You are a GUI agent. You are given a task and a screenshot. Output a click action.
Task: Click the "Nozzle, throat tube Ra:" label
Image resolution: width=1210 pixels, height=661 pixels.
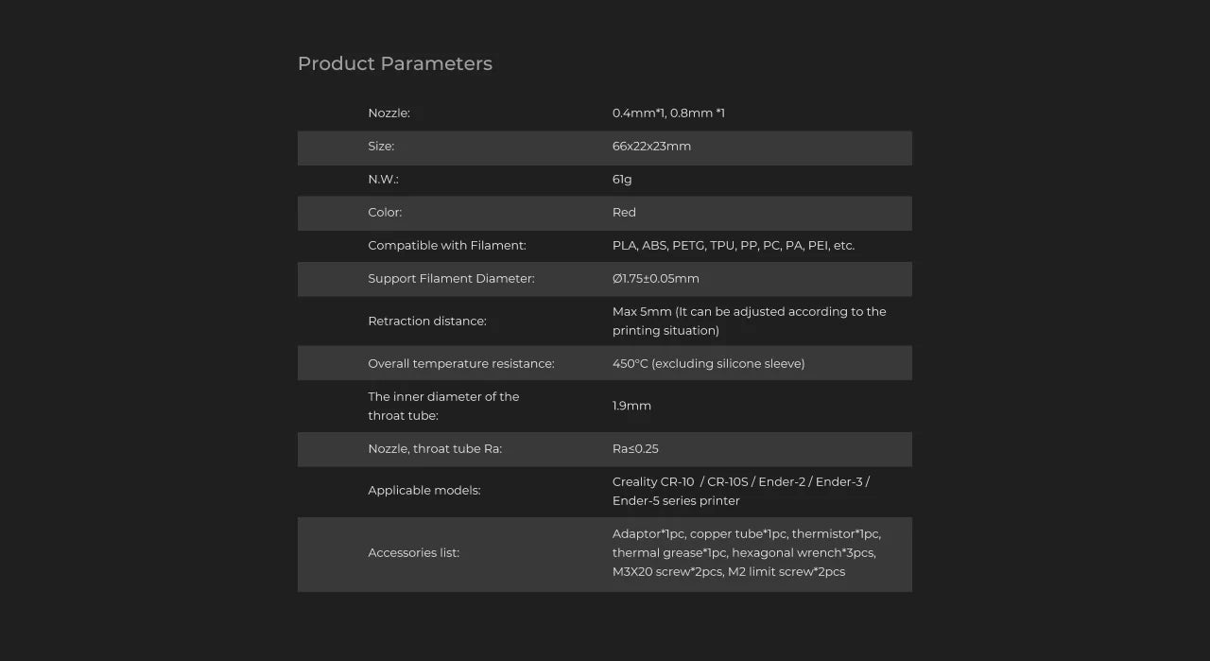tap(434, 449)
